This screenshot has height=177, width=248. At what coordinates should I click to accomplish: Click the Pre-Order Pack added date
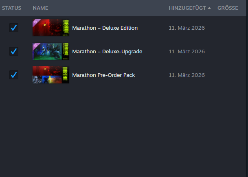(x=187, y=75)
